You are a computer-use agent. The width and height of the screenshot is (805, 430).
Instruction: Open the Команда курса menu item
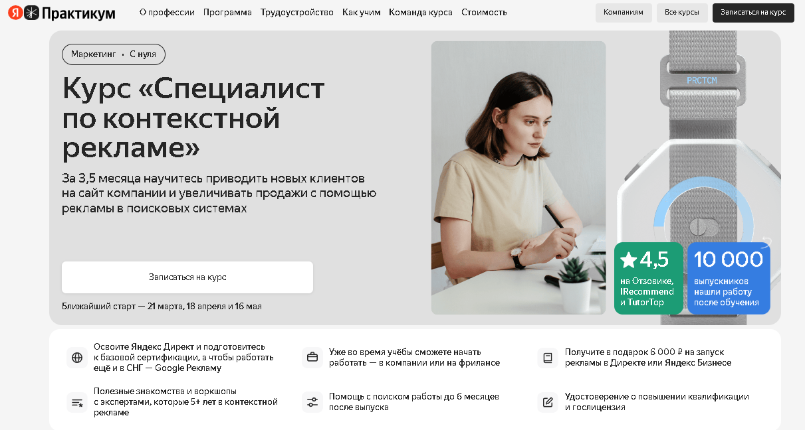click(421, 13)
